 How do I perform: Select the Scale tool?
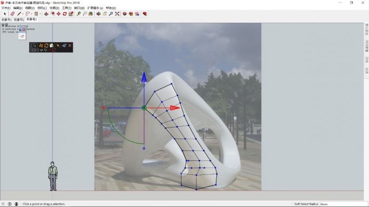(x=71, y=14)
